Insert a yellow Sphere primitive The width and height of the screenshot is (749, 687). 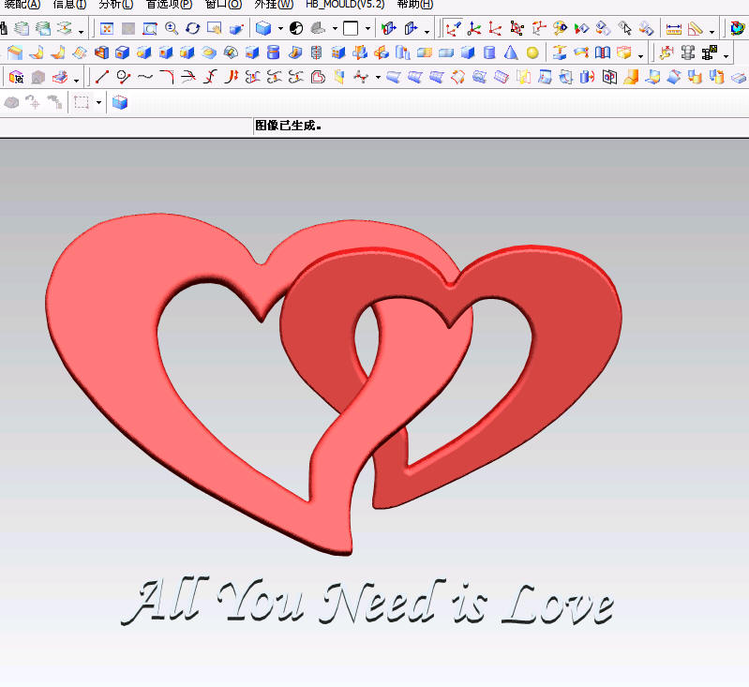(x=532, y=52)
